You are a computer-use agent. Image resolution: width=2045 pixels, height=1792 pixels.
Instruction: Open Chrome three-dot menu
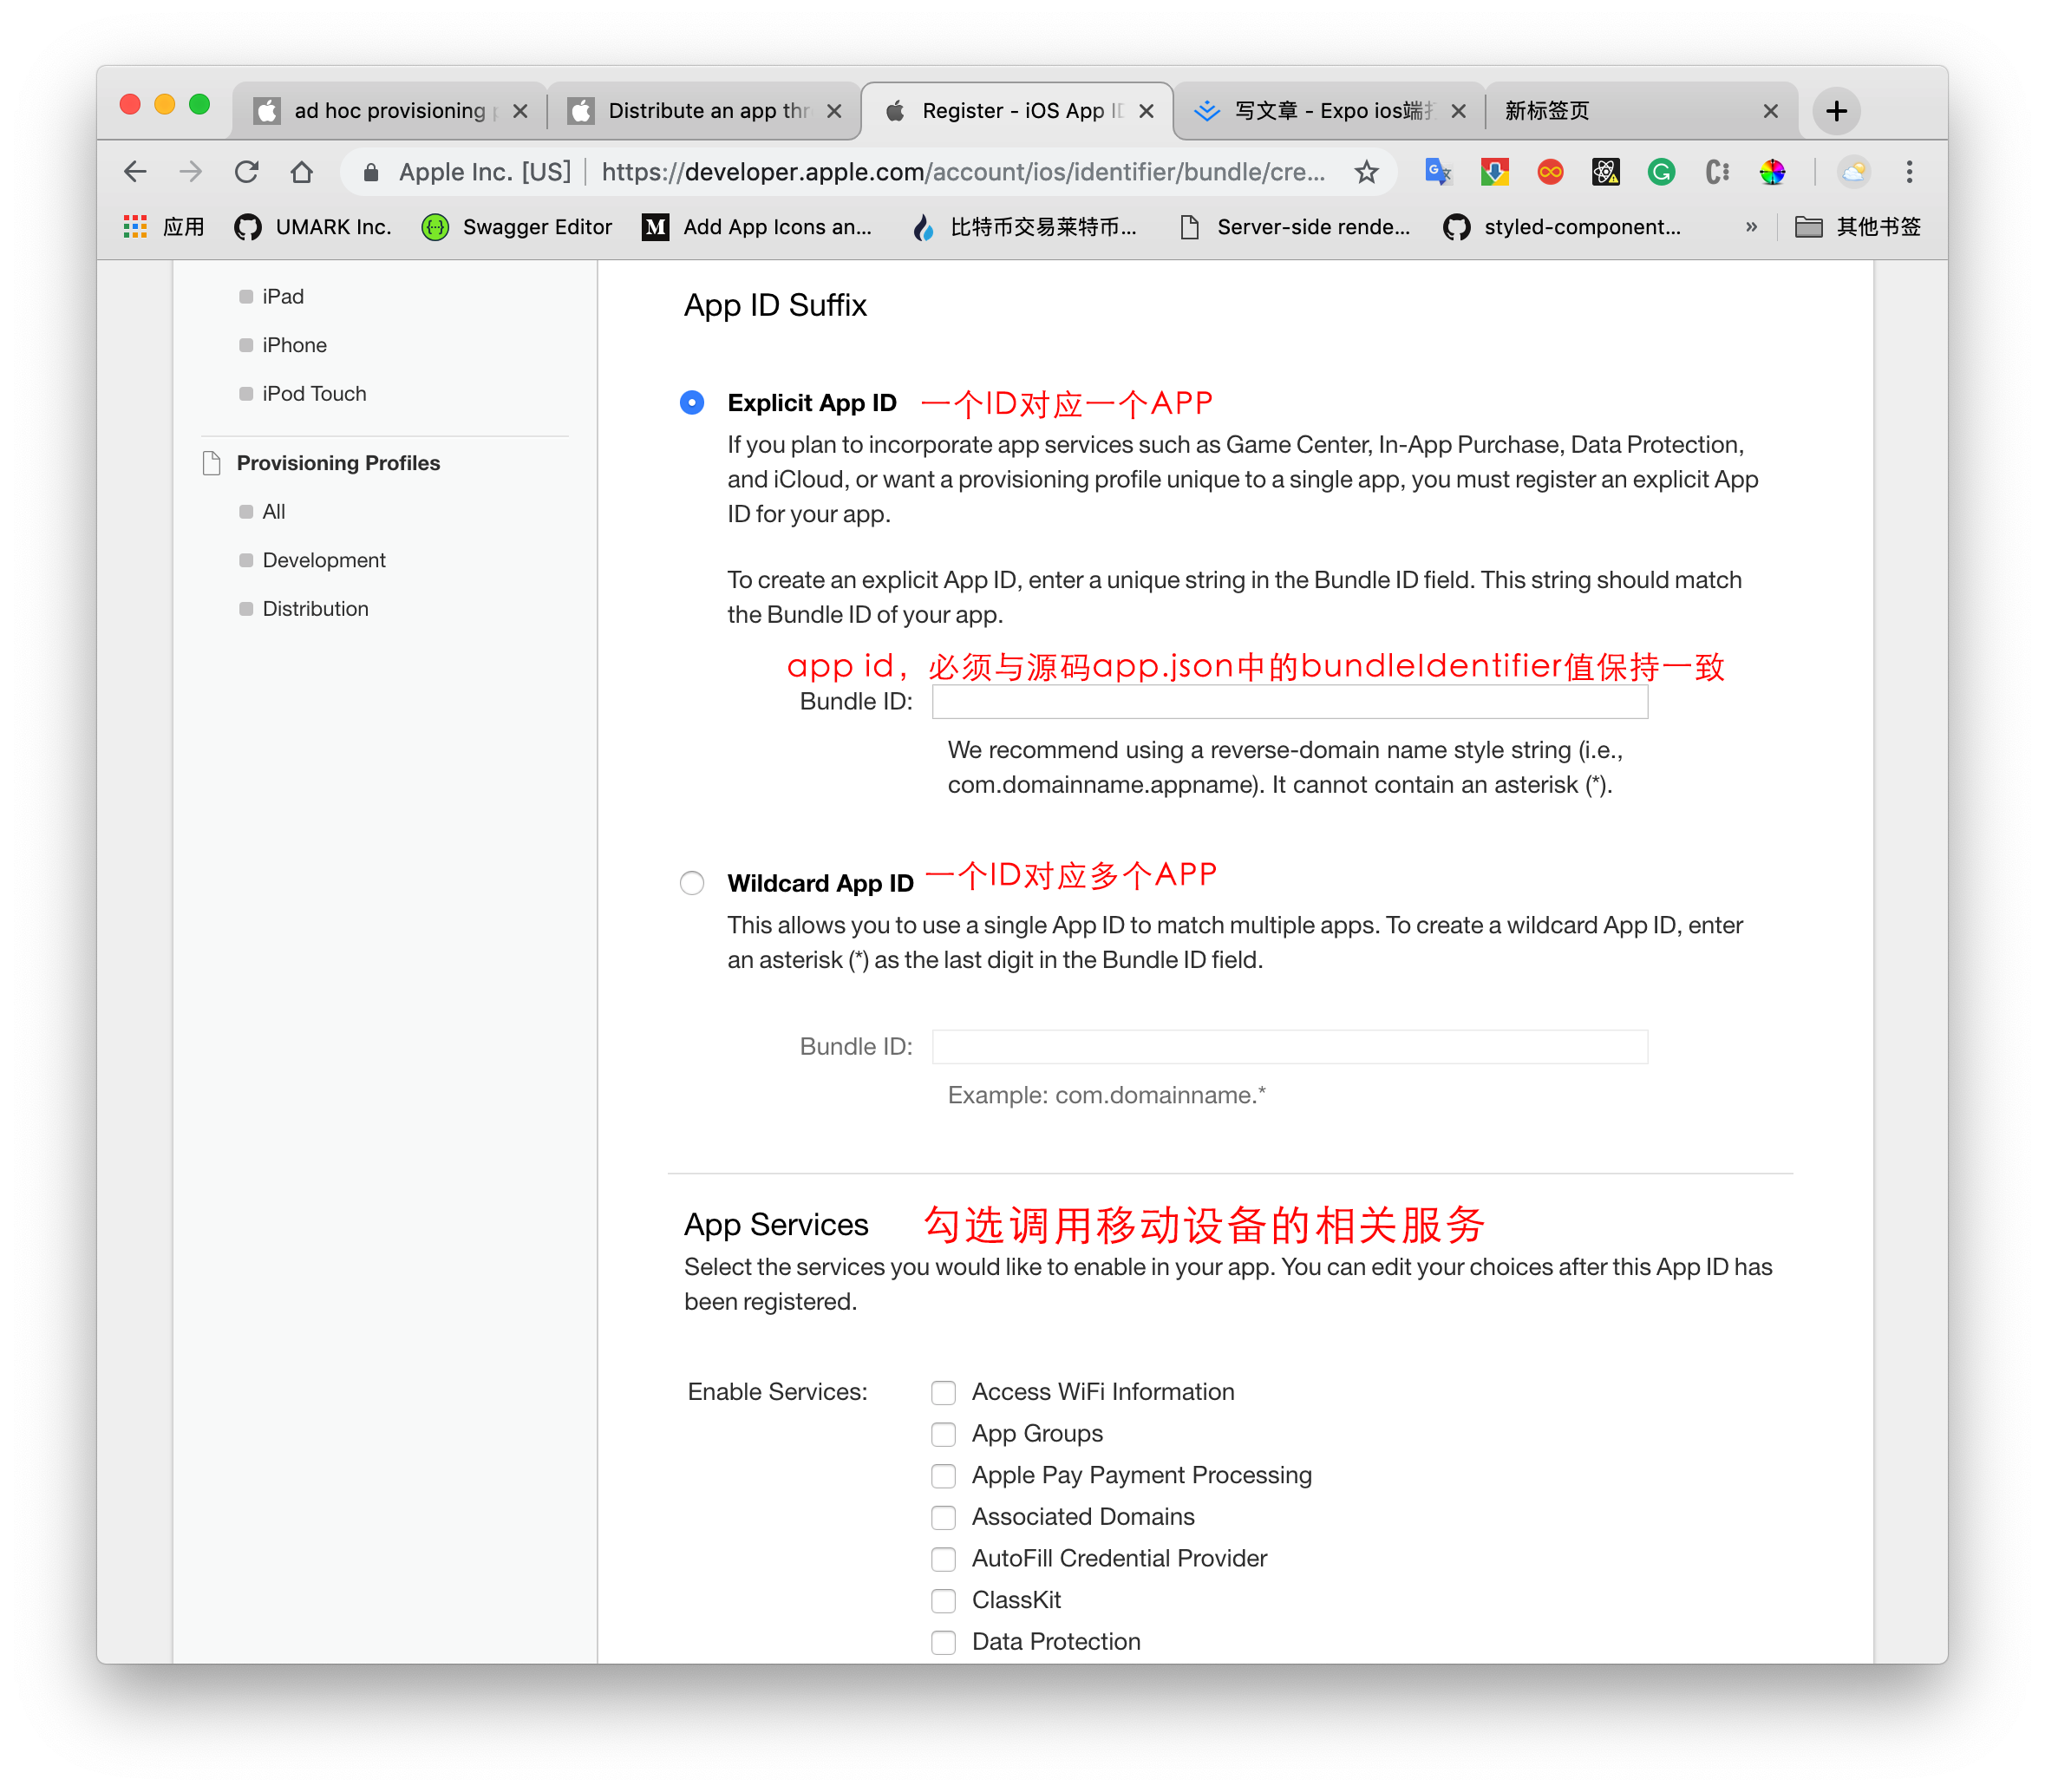[x=1909, y=172]
